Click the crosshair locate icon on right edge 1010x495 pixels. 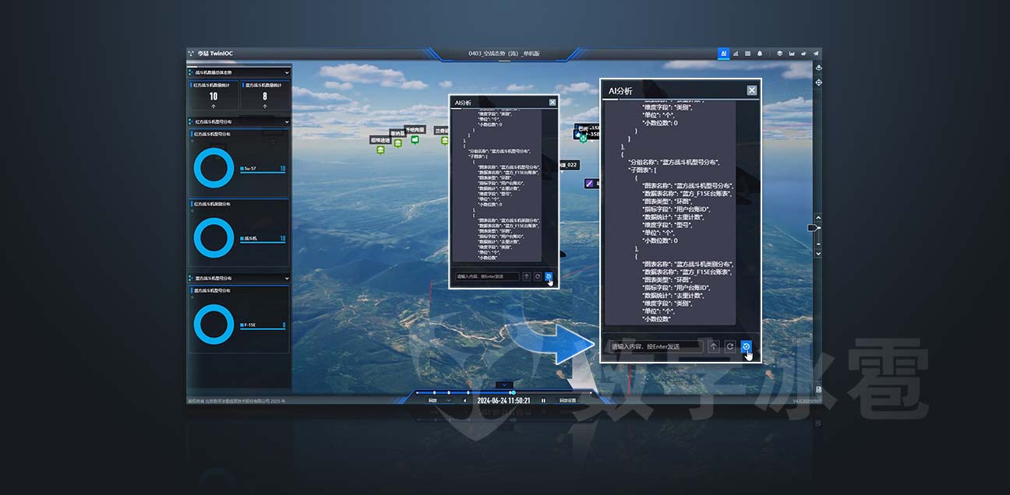click(x=818, y=82)
